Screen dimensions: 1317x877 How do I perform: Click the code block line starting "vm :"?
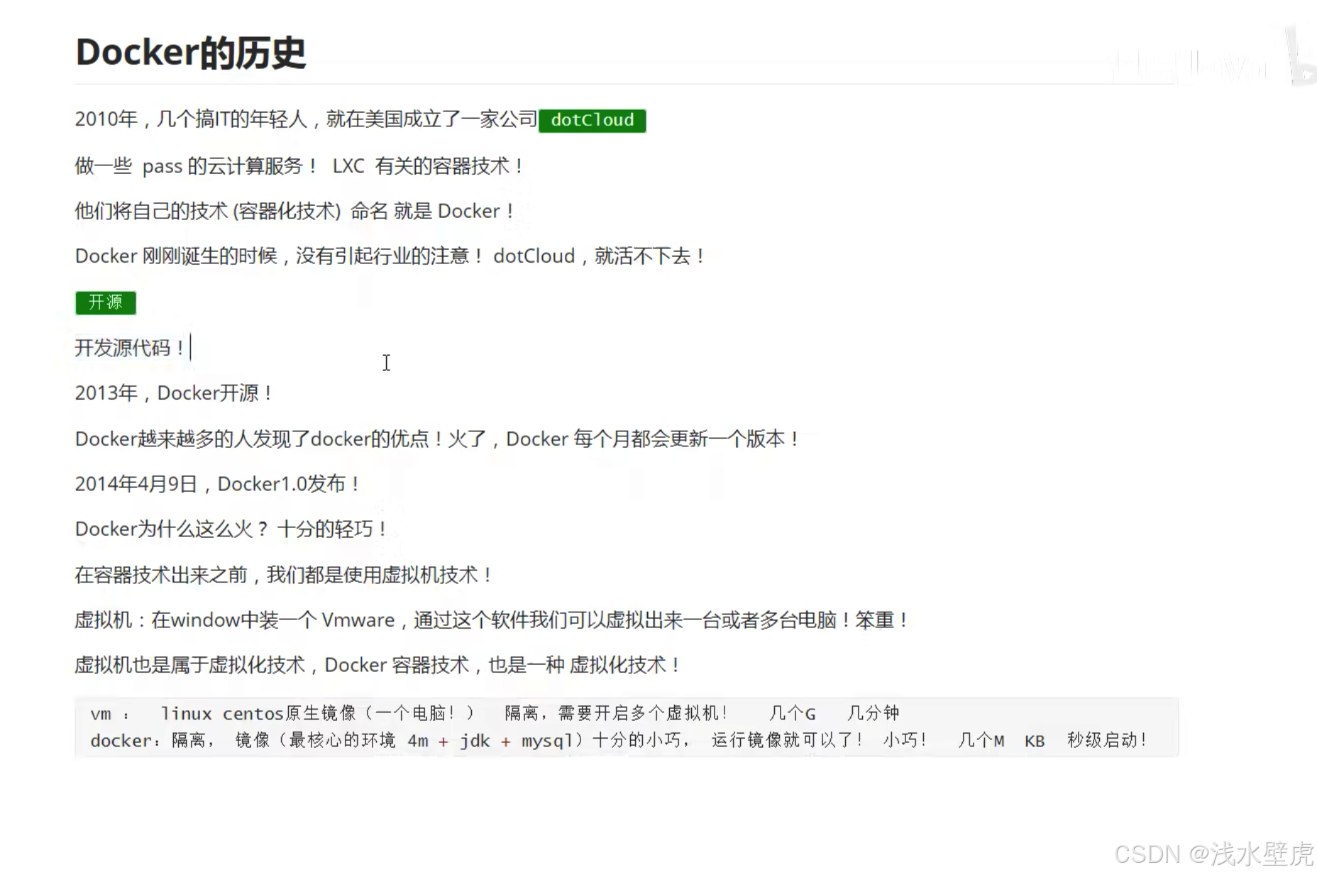pos(495,713)
